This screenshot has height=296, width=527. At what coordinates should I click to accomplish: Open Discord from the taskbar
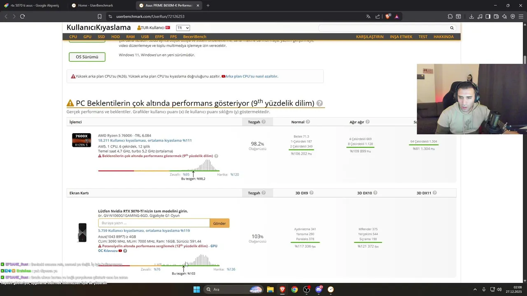(x=319, y=289)
